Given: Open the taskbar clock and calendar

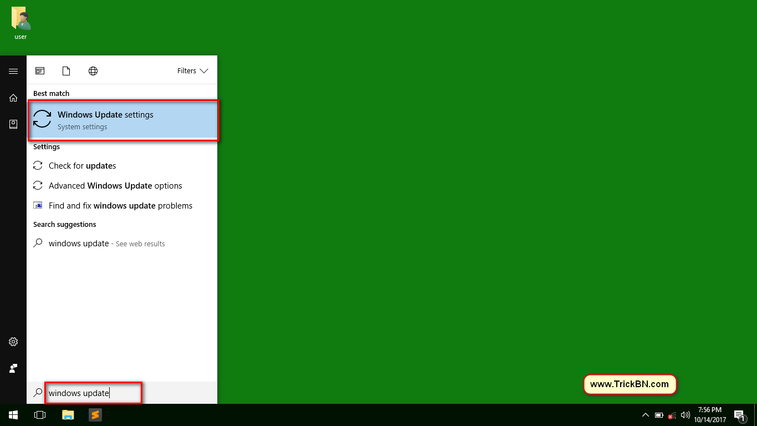Looking at the screenshot, I should click(x=709, y=415).
